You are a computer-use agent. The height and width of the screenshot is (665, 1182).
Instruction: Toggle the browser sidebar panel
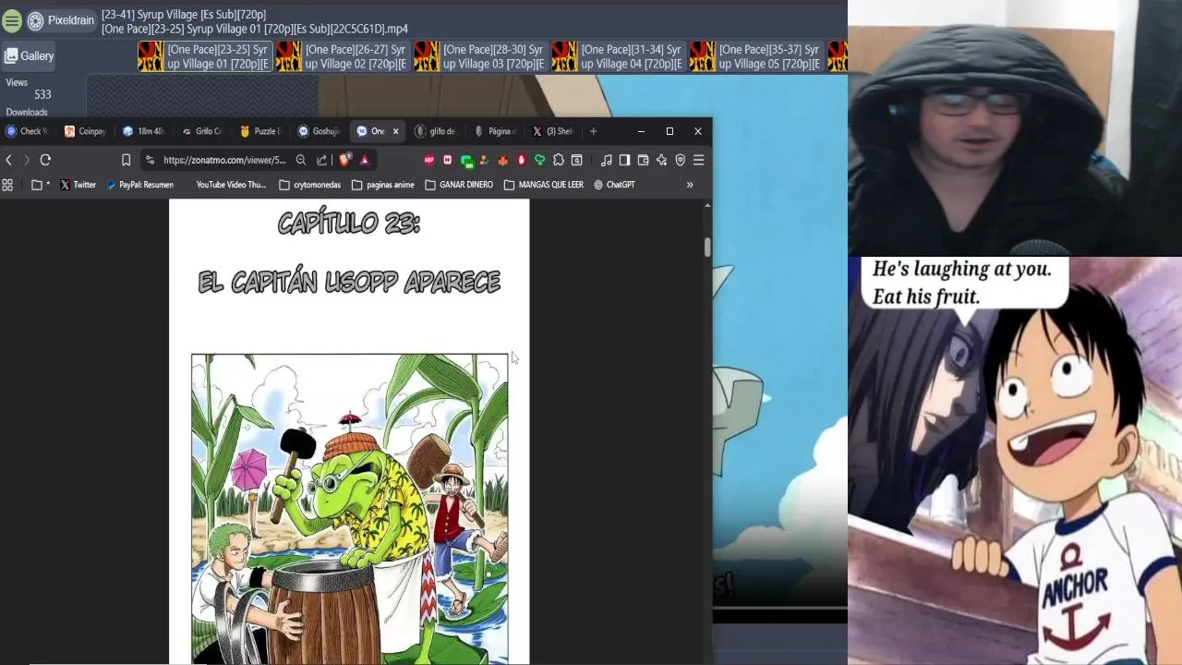coord(624,160)
